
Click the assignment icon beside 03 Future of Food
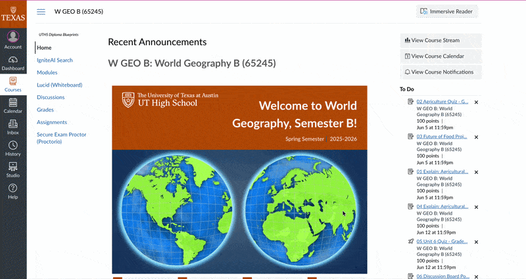click(x=410, y=137)
